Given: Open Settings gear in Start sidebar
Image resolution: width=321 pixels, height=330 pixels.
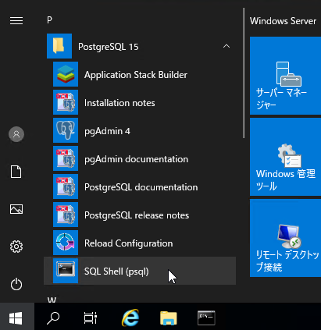Looking at the screenshot, I should click(x=16, y=247).
